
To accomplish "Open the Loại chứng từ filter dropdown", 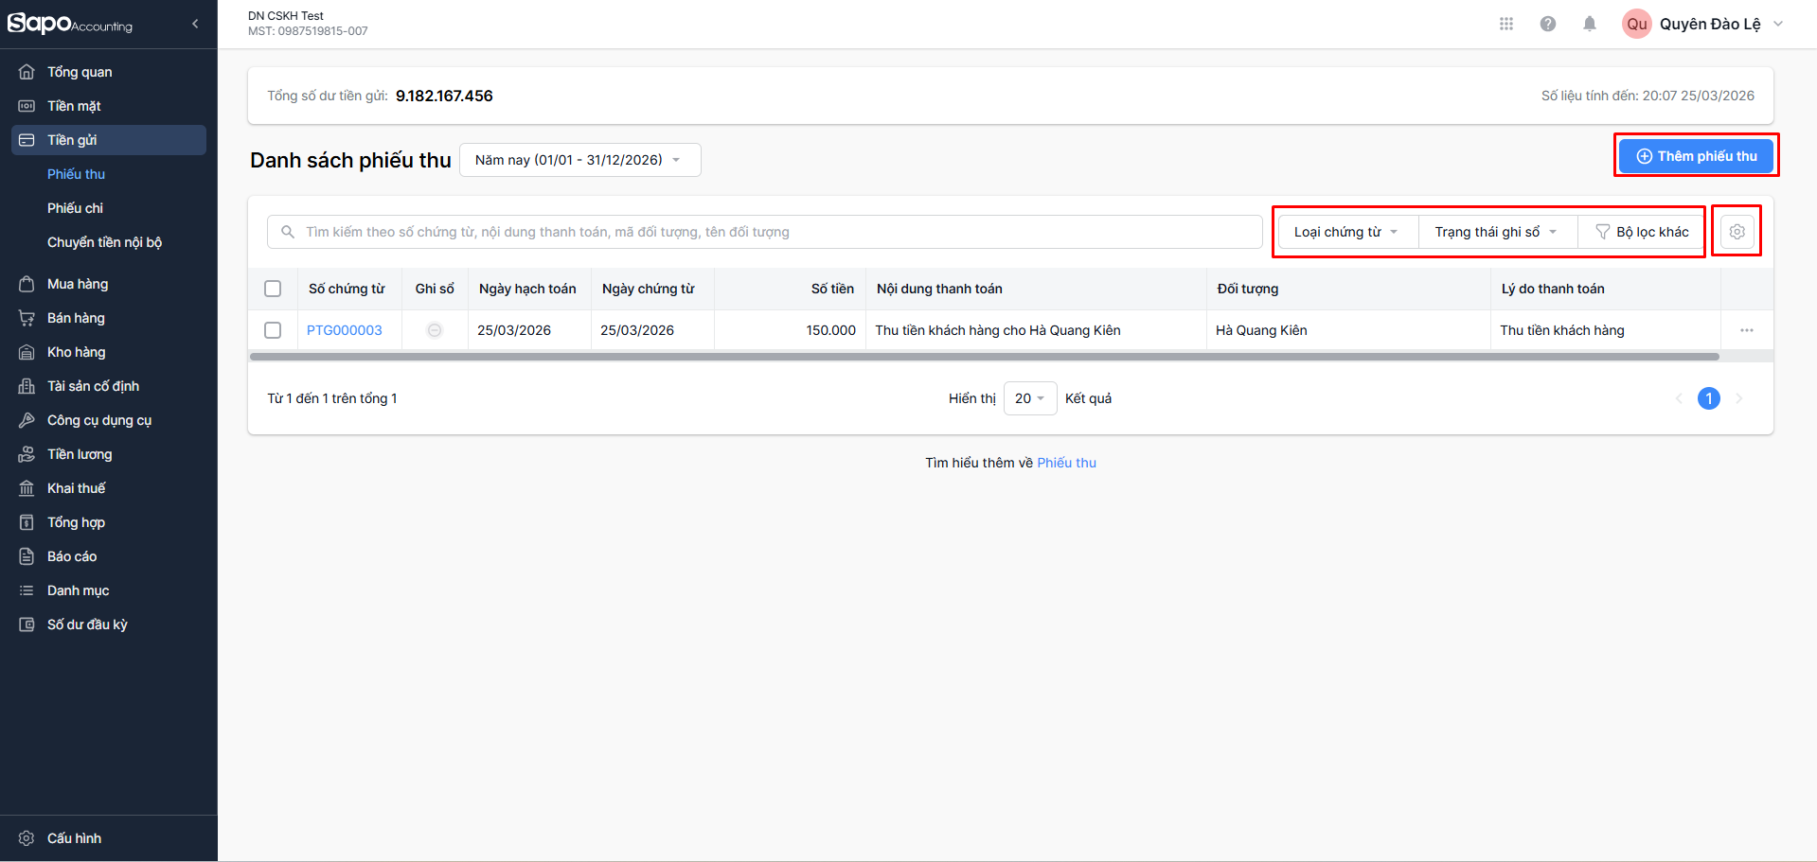I will (1346, 232).
